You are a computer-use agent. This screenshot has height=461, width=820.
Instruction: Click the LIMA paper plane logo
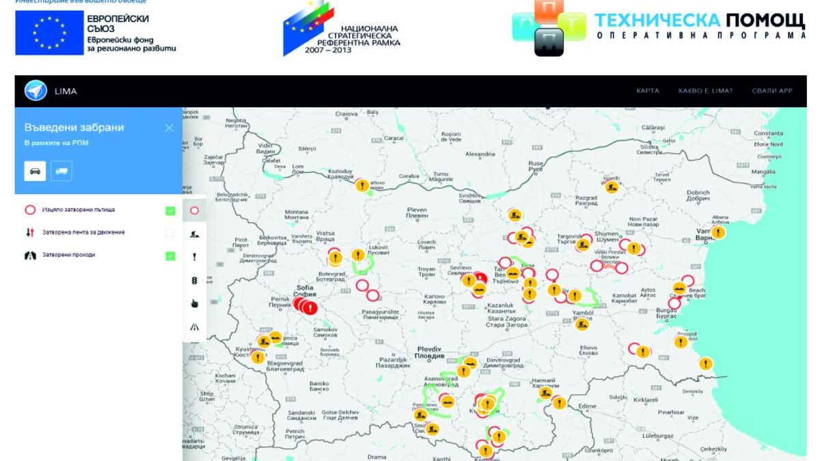click(x=36, y=91)
